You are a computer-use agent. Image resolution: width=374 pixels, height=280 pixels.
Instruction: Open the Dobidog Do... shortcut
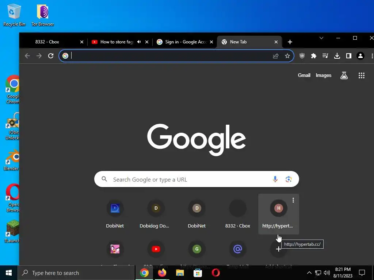tap(156, 214)
